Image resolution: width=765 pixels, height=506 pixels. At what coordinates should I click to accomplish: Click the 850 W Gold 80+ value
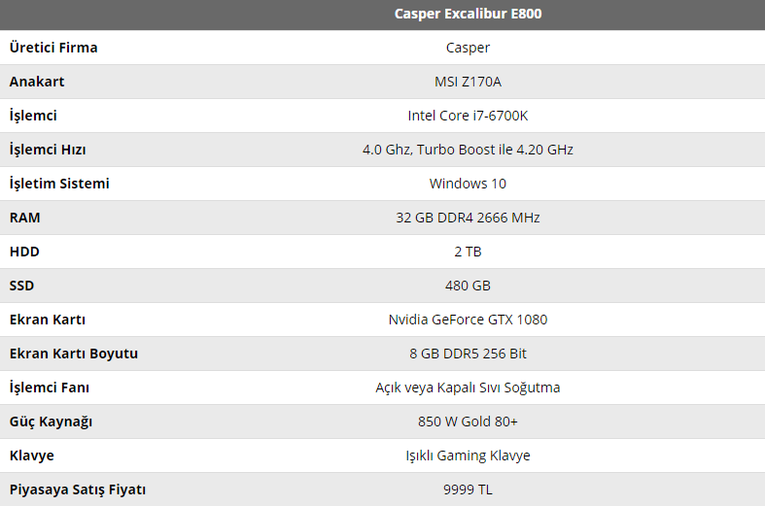pyautogui.click(x=468, y=422)
